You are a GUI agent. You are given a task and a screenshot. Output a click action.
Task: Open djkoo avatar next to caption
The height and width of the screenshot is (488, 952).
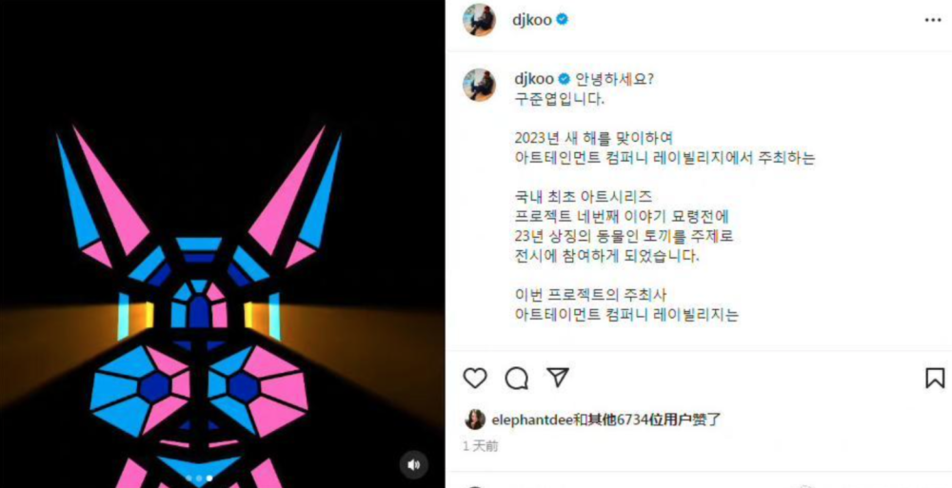click(479, 85)
